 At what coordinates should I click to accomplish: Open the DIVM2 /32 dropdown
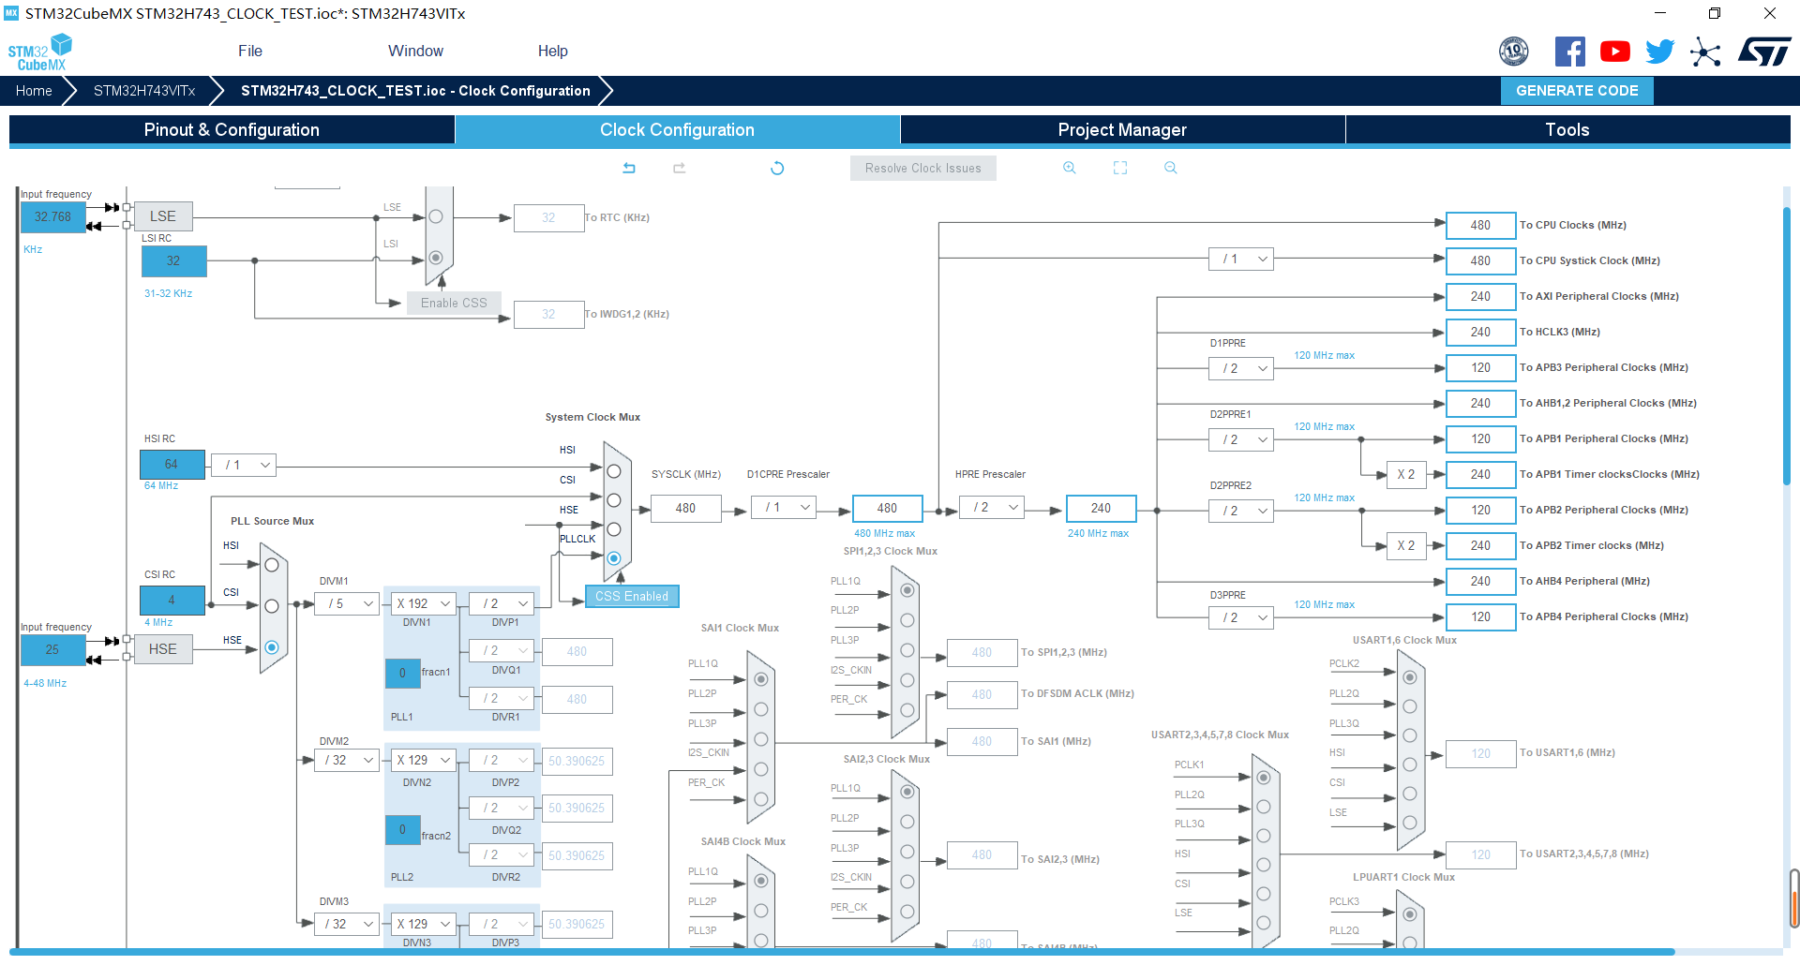coord(347,761)
